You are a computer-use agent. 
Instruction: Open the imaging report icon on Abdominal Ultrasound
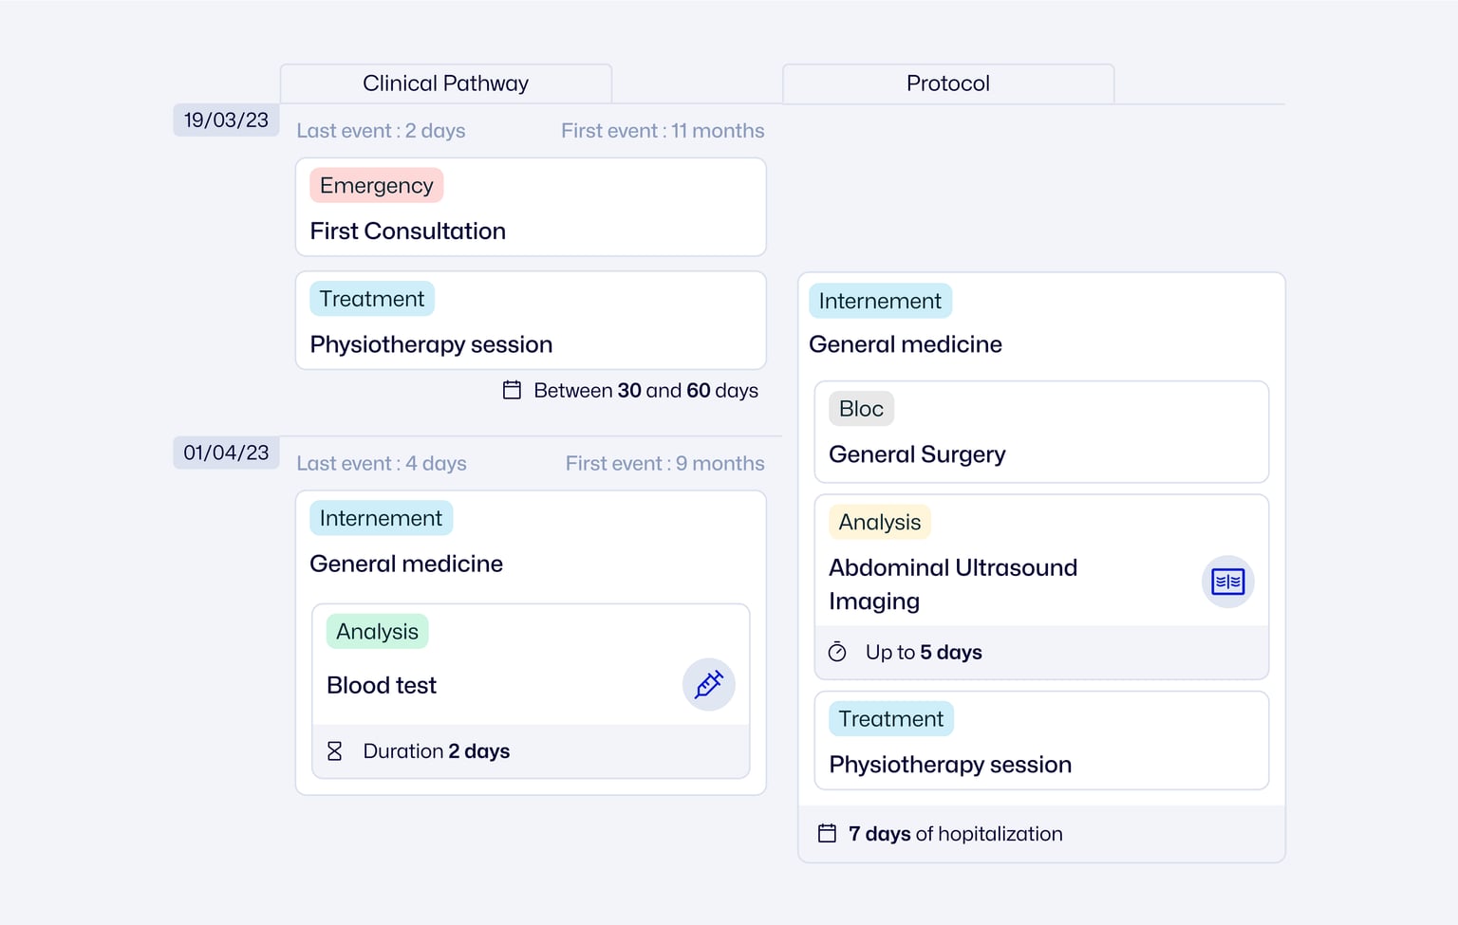pyautogui.click(x=1228, y=582)
